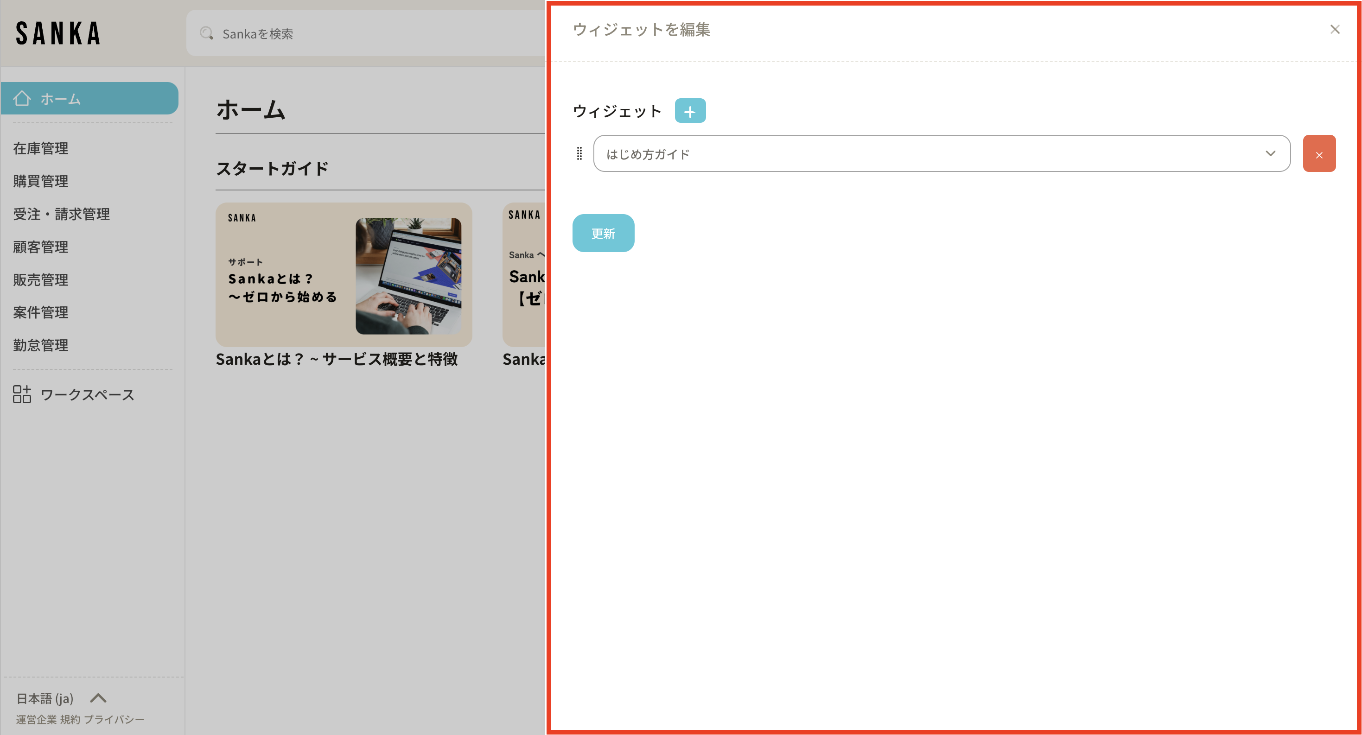Screen dimensions: 1362x735
Task: Close the ウィジェットを編集 panel
Action: [x=1335, y=30]
